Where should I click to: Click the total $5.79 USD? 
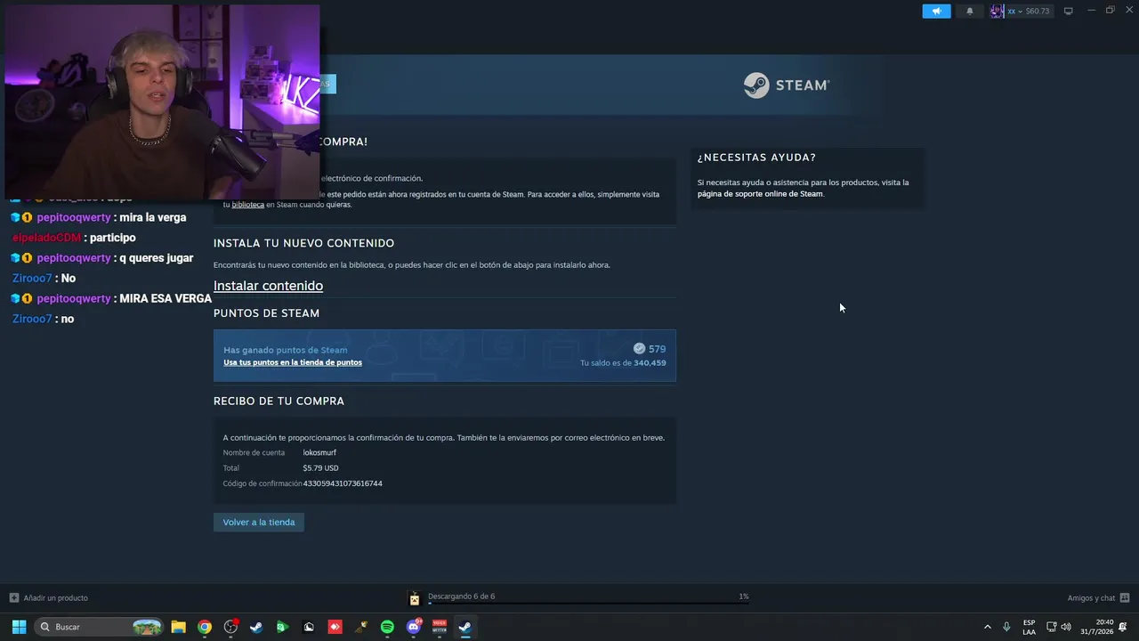tap(320, 468)
